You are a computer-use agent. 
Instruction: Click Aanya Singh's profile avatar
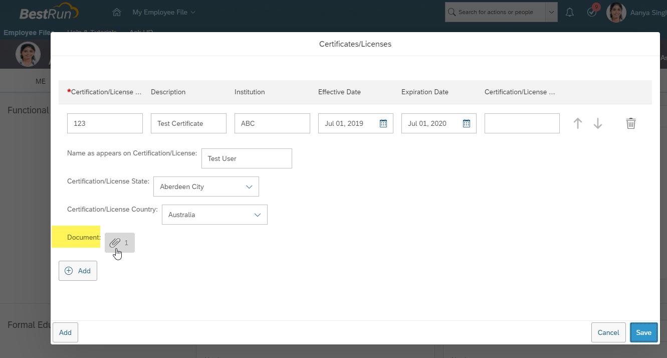(x=616, y=12)
